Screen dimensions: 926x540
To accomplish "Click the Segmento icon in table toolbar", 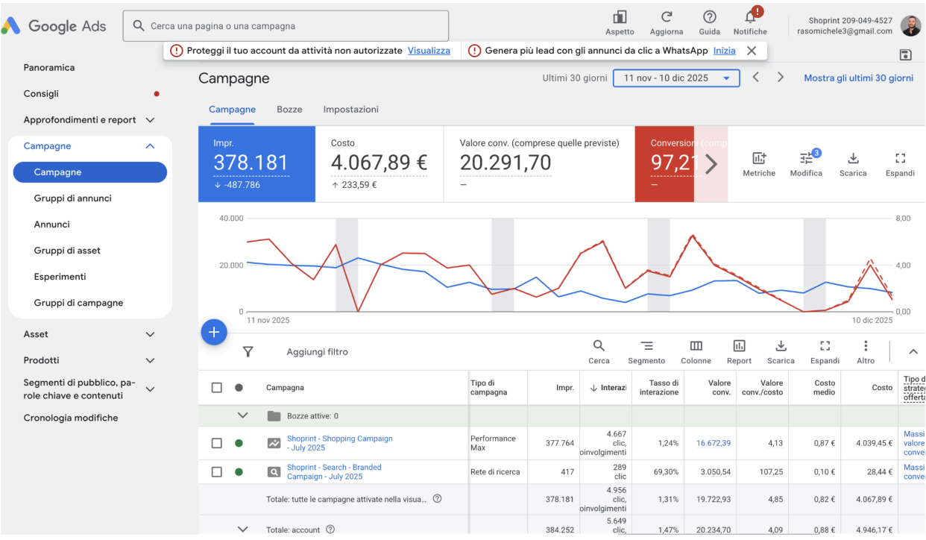I will (646, 345).
